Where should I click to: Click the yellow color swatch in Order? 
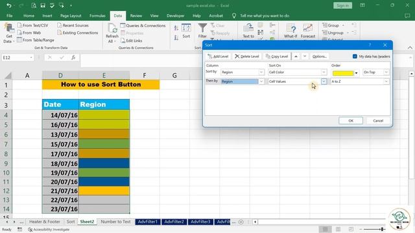click(343, 73)
